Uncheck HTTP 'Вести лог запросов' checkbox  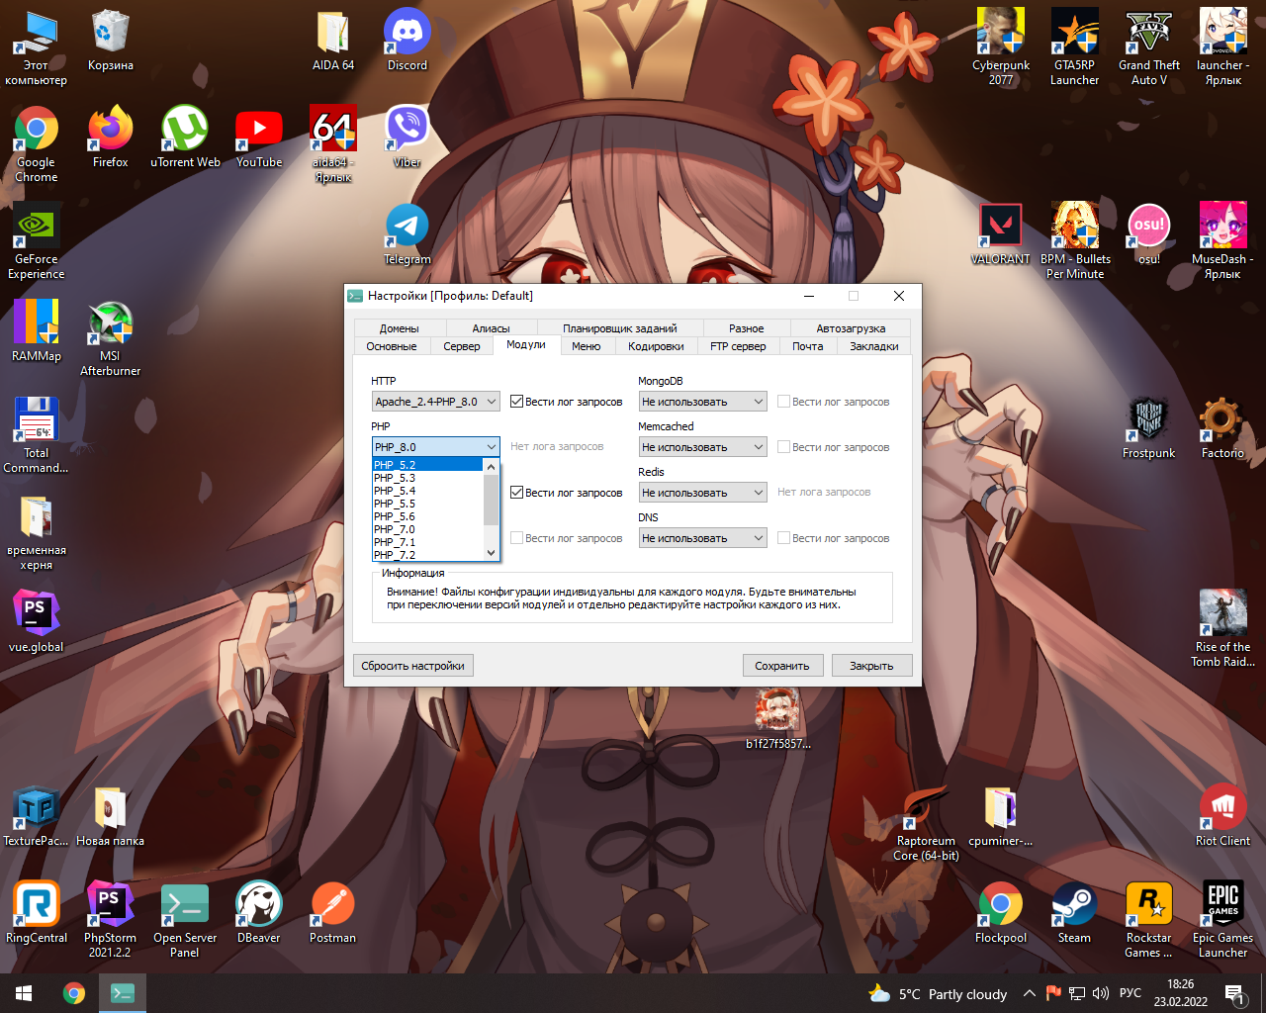[516, 402]
